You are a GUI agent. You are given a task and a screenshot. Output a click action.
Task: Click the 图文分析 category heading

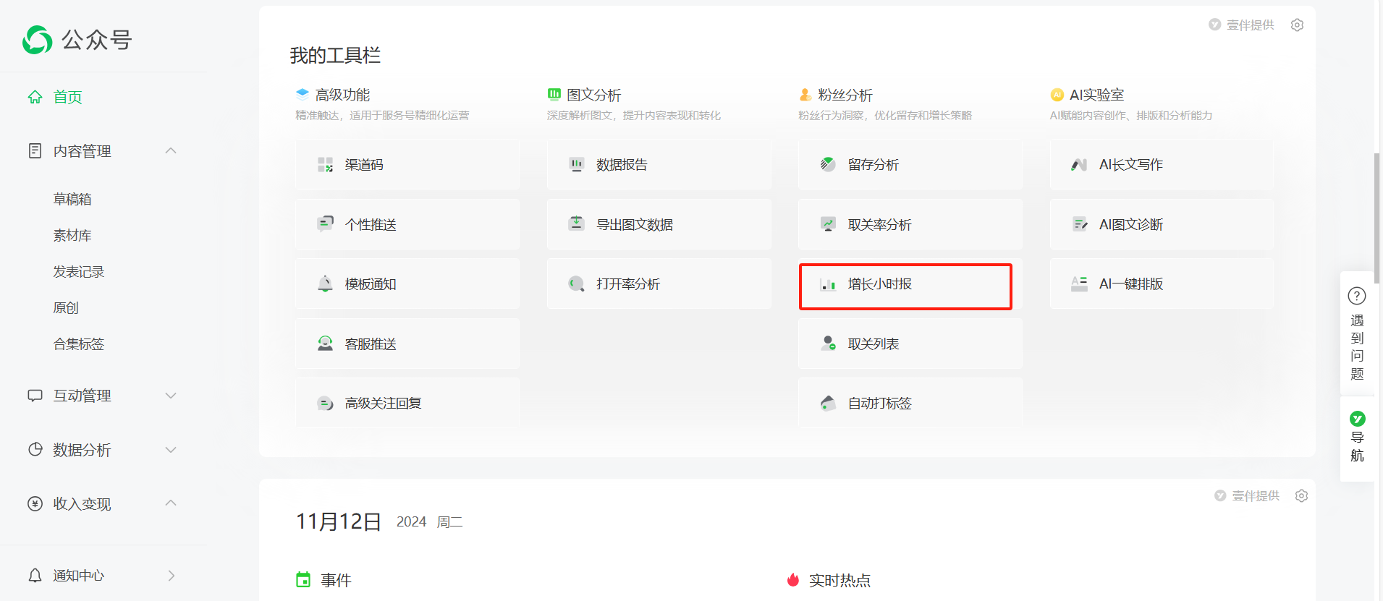coord(593,95)
